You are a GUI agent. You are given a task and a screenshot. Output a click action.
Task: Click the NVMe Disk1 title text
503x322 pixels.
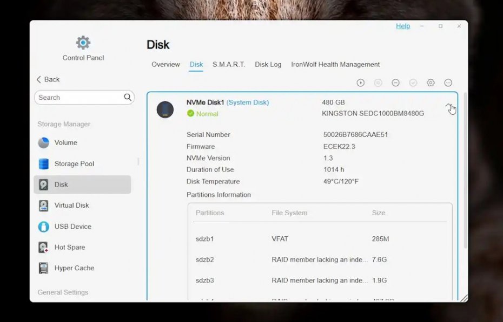tap(206, 102)
